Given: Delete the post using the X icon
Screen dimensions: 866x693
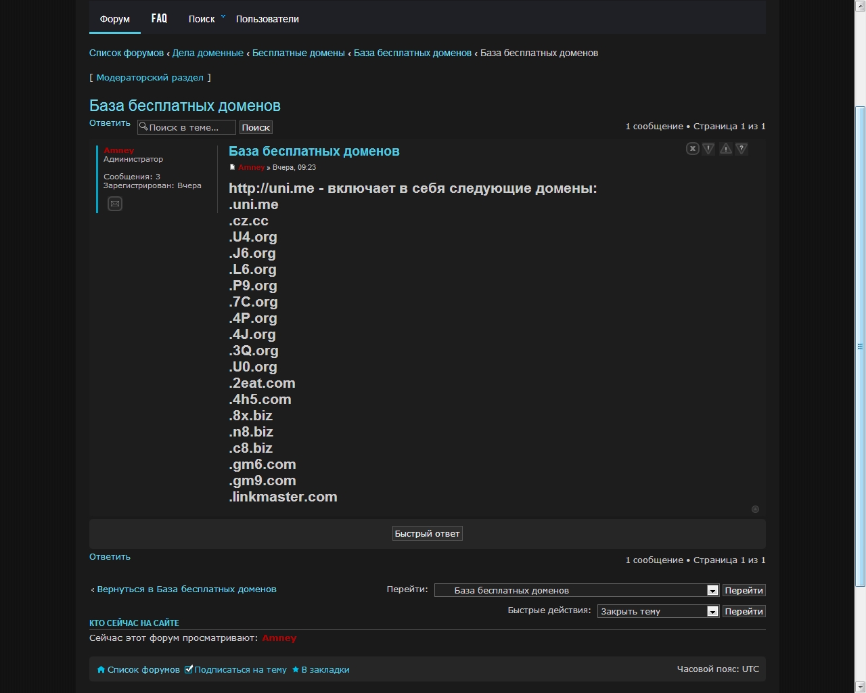Looking at the screenshot, I should point(692,149).
